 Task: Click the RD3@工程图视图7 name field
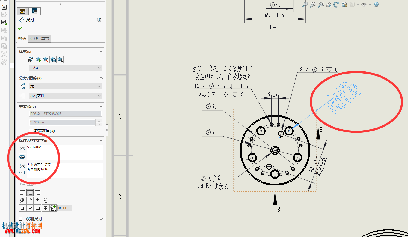pyautogui.click(x=66, y=114)
